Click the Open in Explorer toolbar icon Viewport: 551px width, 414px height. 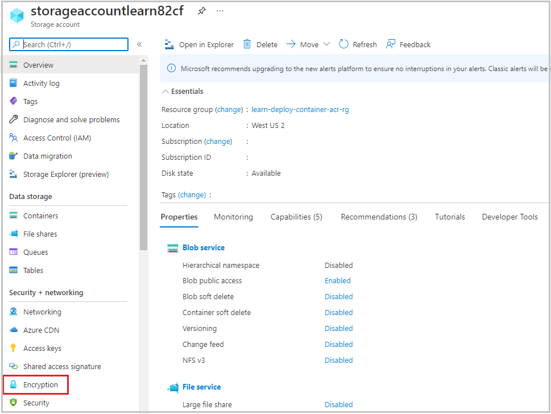tap(169, 44)
